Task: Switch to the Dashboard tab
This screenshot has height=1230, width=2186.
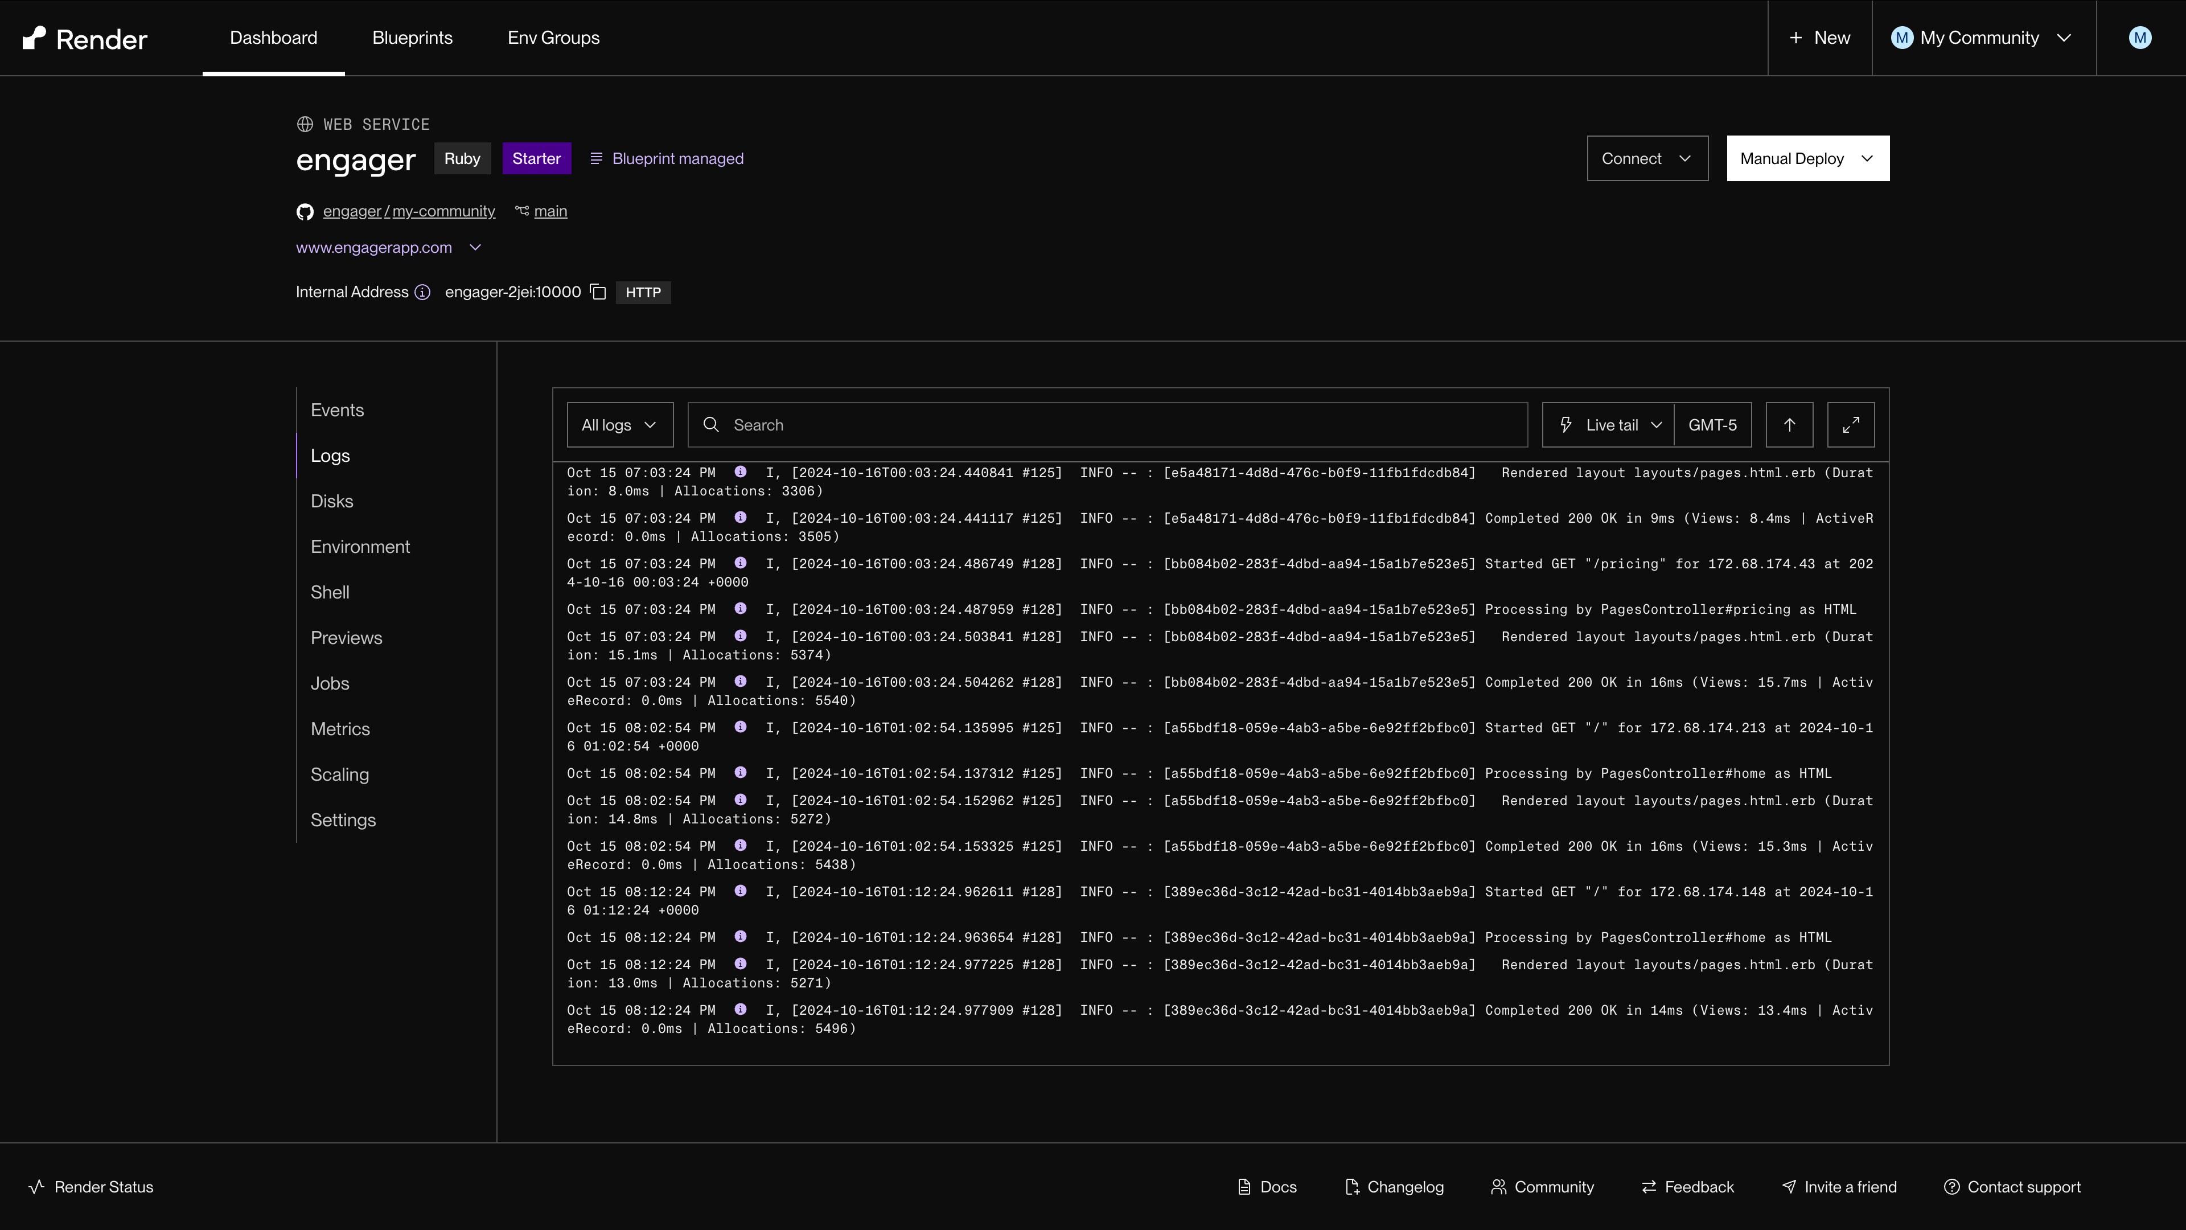Action: [x=273, y=38]
